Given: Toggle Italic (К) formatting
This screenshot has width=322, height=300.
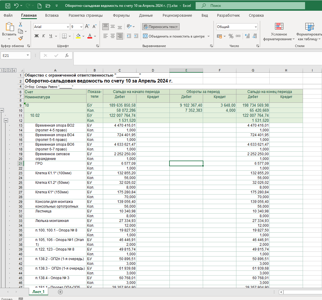Looking at the screenshot, I should (43, 36).
